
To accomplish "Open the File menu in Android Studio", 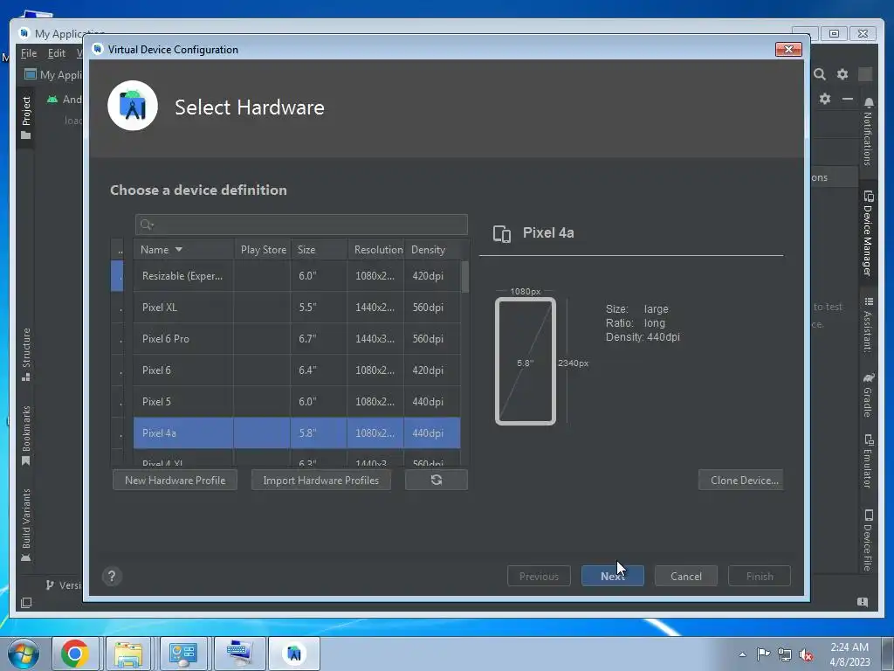I will pos(29,53).
